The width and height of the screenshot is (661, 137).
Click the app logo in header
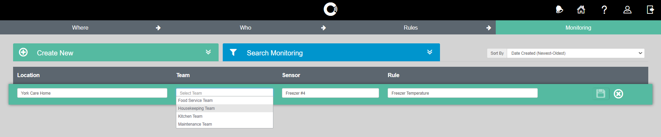[330, 9]
